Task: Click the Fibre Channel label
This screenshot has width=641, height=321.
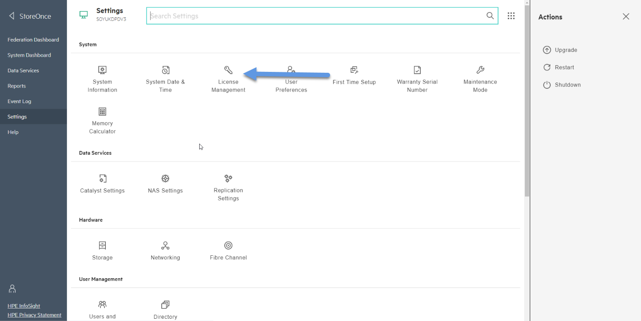Action: pyautogui.click(x=228, y=258)
